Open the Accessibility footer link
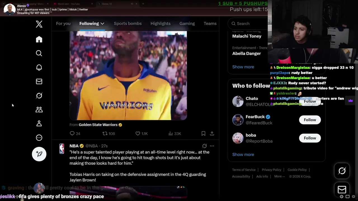358x201 pixels. pos(241,176)
